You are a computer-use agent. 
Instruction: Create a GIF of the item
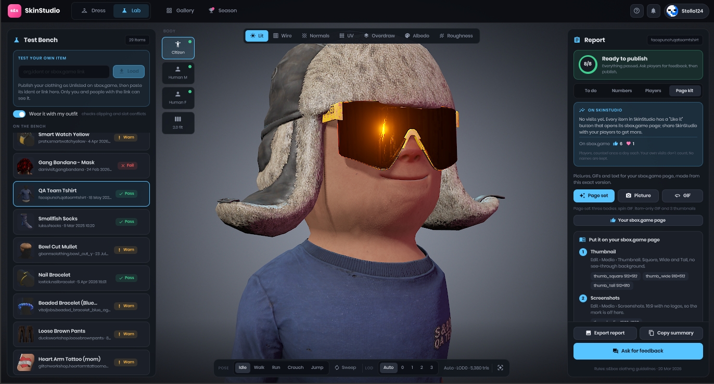[682, 196]
